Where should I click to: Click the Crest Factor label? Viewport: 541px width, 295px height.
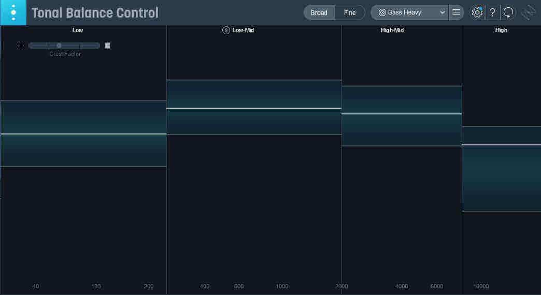tap(65, 54)
